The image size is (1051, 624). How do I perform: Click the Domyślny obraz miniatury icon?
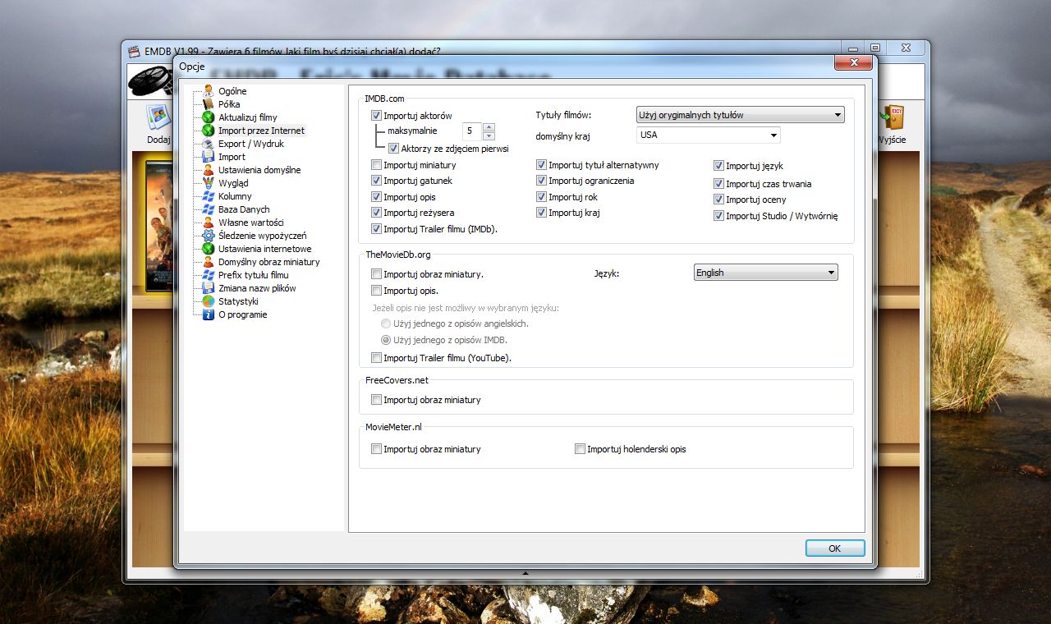[209, 262]
